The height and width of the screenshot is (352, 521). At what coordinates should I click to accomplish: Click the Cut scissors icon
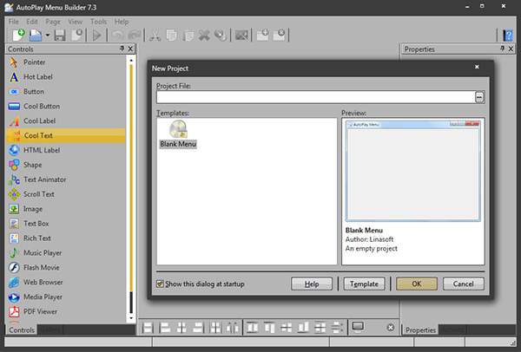pos(155,36)
